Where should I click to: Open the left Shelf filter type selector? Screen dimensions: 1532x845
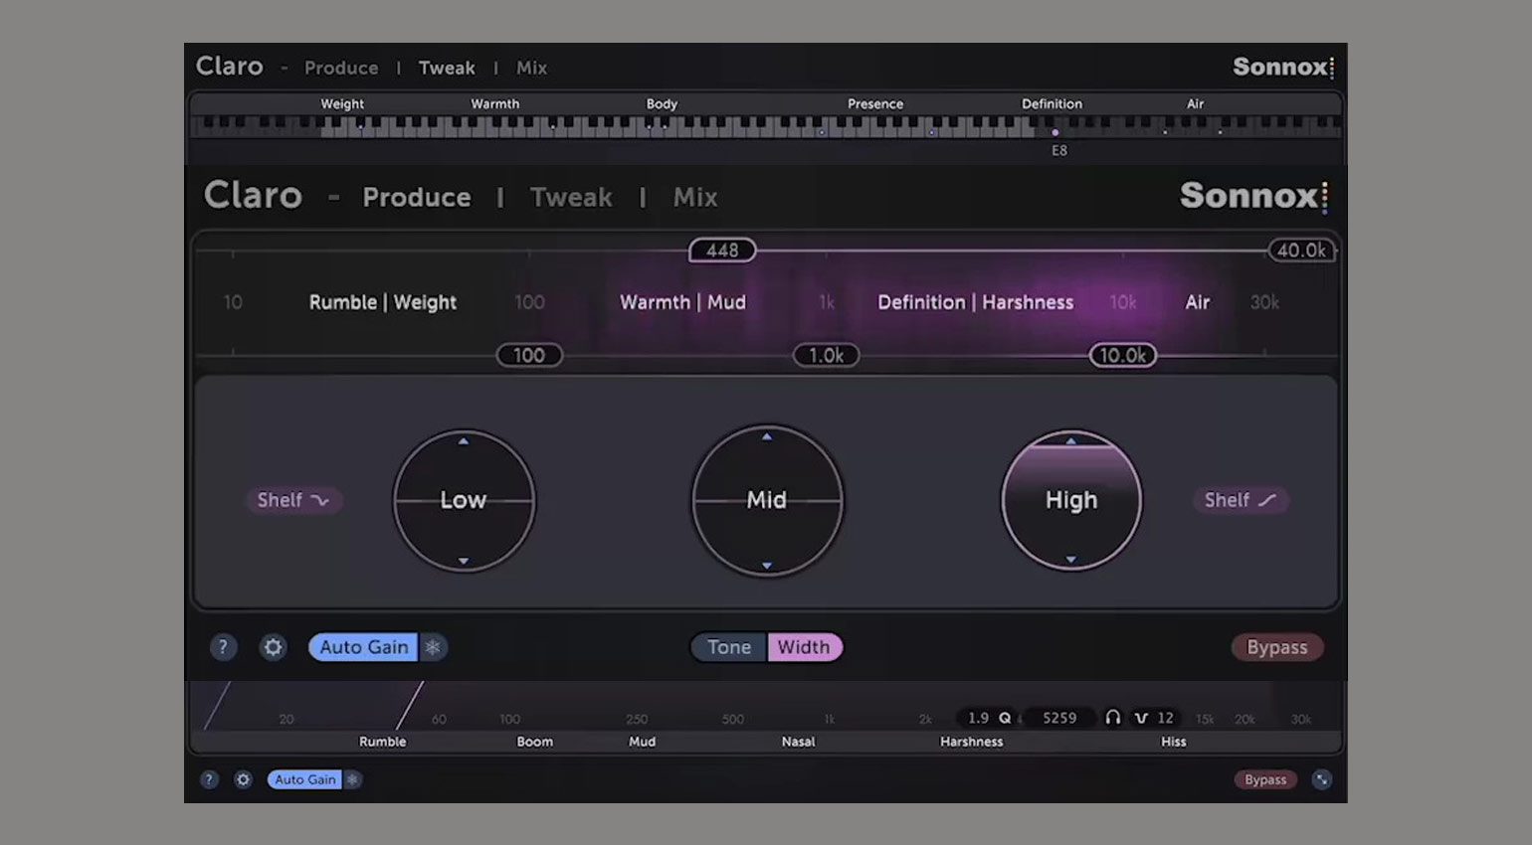pos(292,500)
